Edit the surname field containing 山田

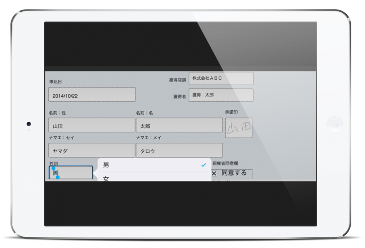pos(91,125)
